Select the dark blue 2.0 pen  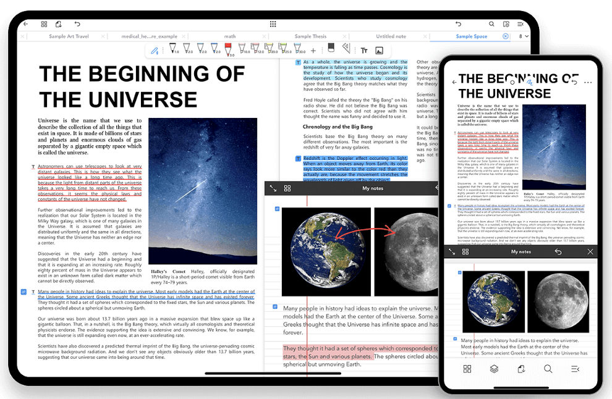tap(215, 49)
